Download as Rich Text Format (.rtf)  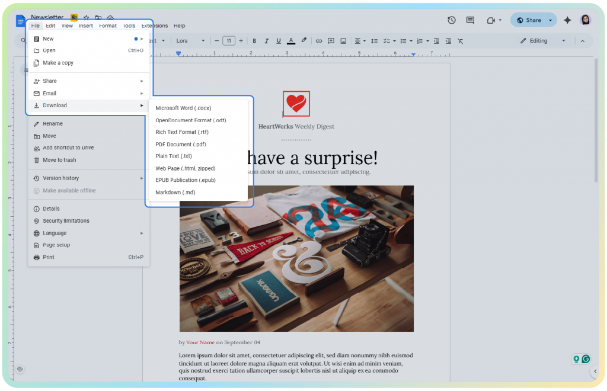pos(198,132)
